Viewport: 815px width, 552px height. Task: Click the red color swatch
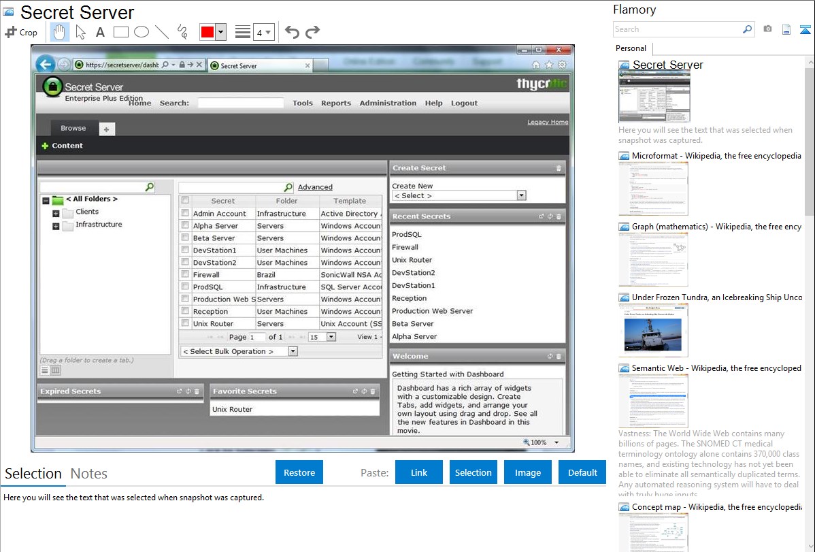[207, 32]
